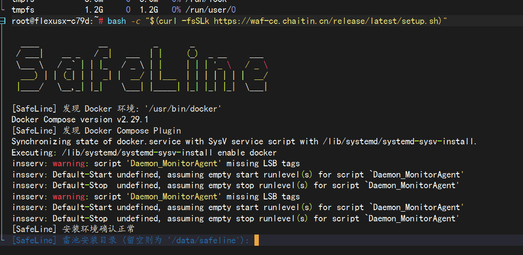Click the 安装环境确认正常 status line
Image resolution: width=523 pixels, height=255 pixels.
(99, 229)
